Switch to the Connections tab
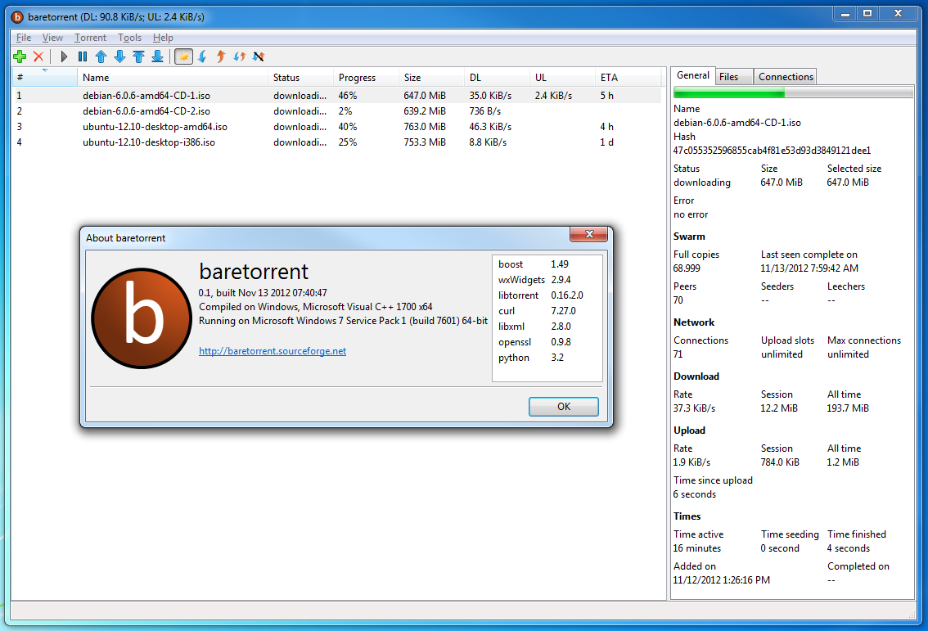928x631 pixels. (784, 75)
